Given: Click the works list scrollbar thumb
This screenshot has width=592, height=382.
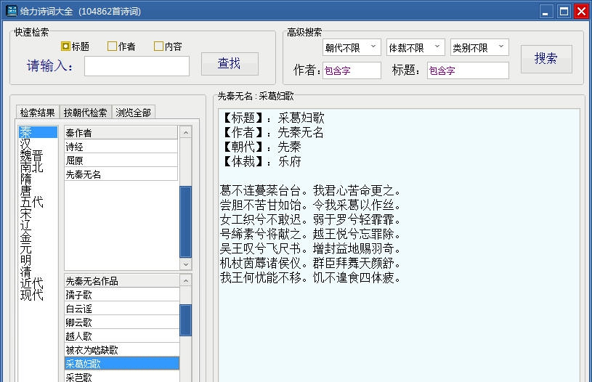Looking at the screenshot, I should [185, 320].
